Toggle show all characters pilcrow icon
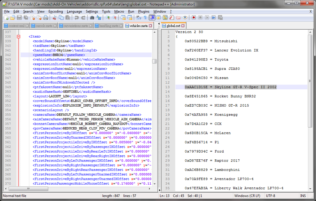Viewport: 316px width, 201px height. point(145,18)
